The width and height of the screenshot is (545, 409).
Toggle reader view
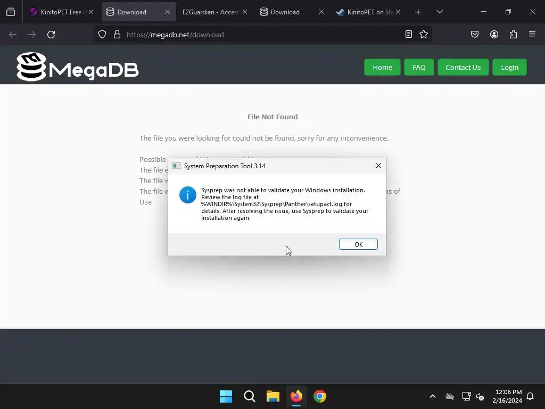coord(409,34)
